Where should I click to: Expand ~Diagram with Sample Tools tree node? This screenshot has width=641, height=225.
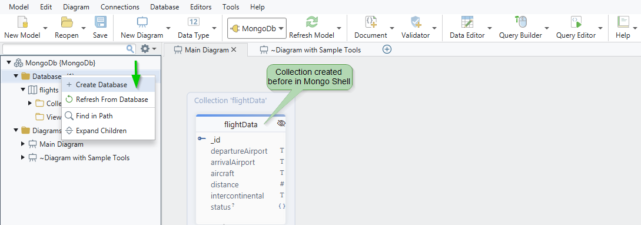click(23, 157)
